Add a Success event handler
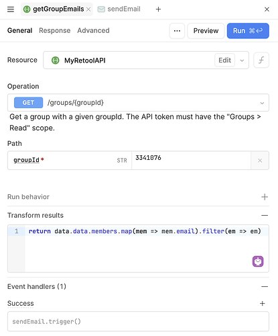Image resolution: width=278 pixels, height=336 pixels. (263, 303)
